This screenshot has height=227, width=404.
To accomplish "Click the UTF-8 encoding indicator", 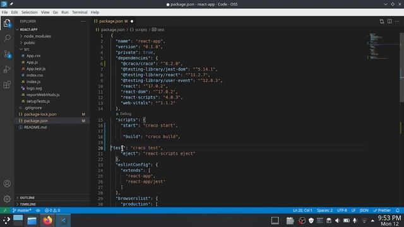I will click(x=342, y=210).
